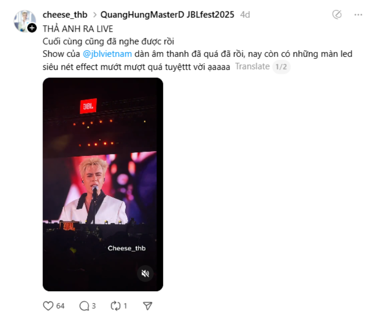Follow cheese_thb using the plus badge
Screen dimensions: 375x318
[32, 28]
